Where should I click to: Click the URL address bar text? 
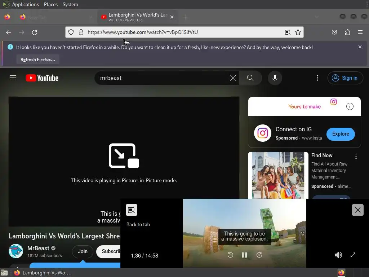[x=143, y=32]
